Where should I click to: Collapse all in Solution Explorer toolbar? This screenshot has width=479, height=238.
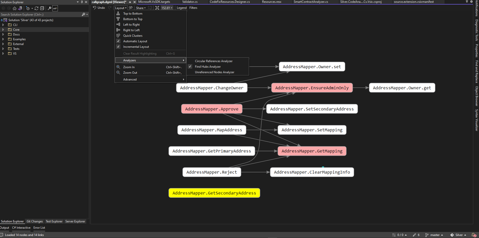[x=42, y=8]
